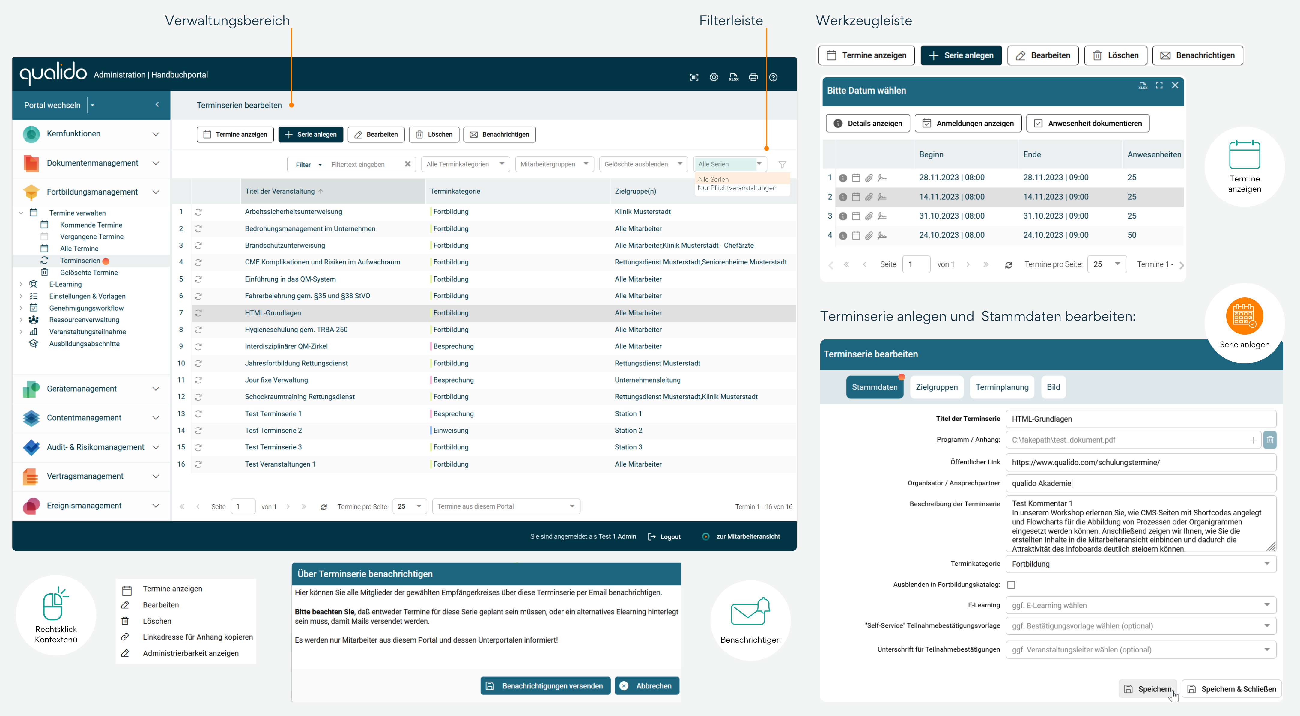Image resolution: width=1300 pixels, height=716 pixels.
Task: Open the Bild tab
Action: [1053, 387]
